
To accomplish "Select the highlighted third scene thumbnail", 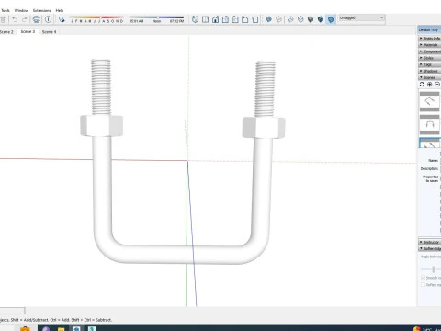I will tap(430, 143).
